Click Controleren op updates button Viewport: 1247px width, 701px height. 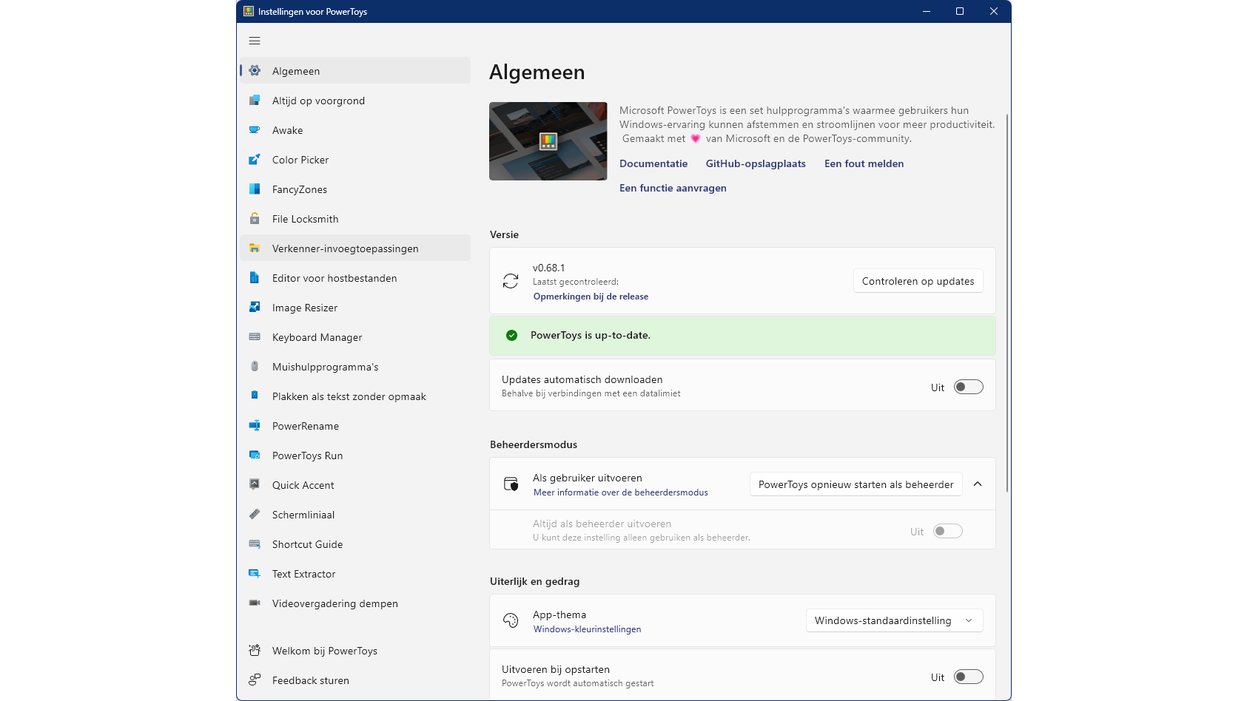(918, 281)
